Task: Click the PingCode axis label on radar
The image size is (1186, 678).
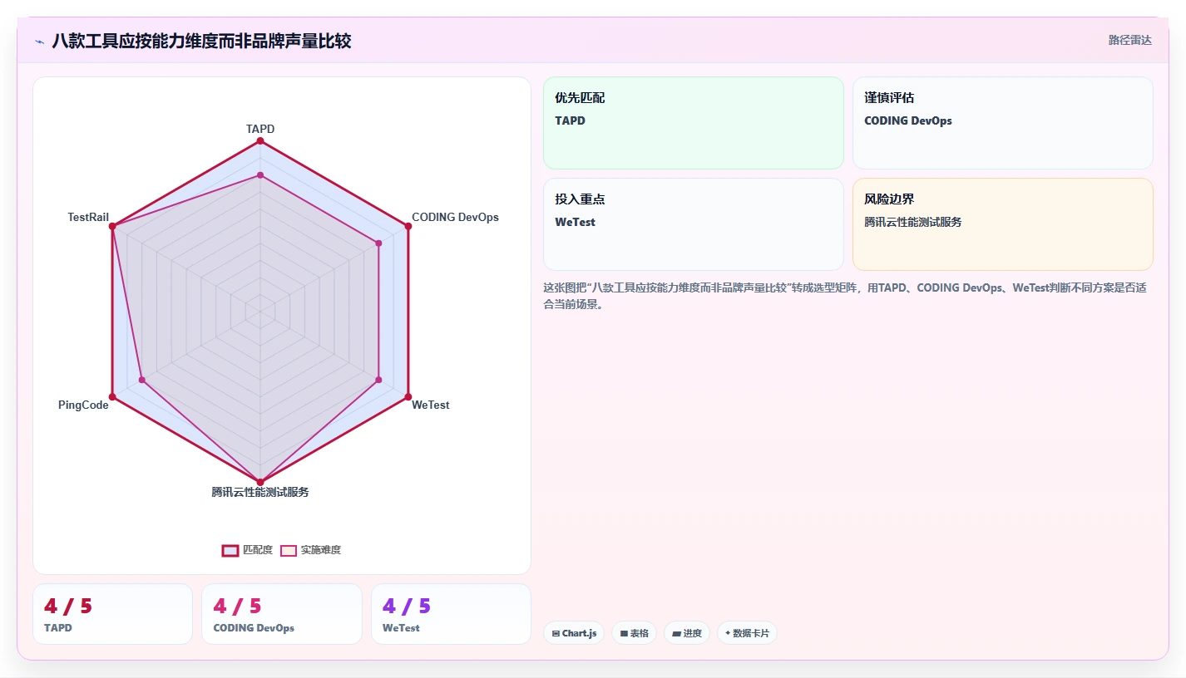Action: (x=83, y=405)
